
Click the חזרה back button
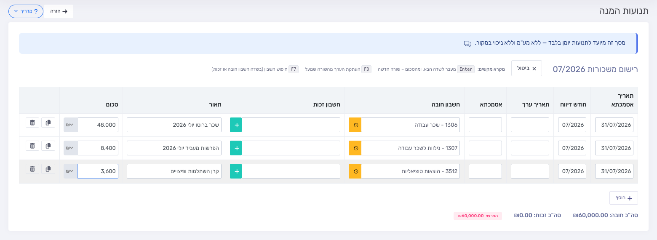[59, 11]
